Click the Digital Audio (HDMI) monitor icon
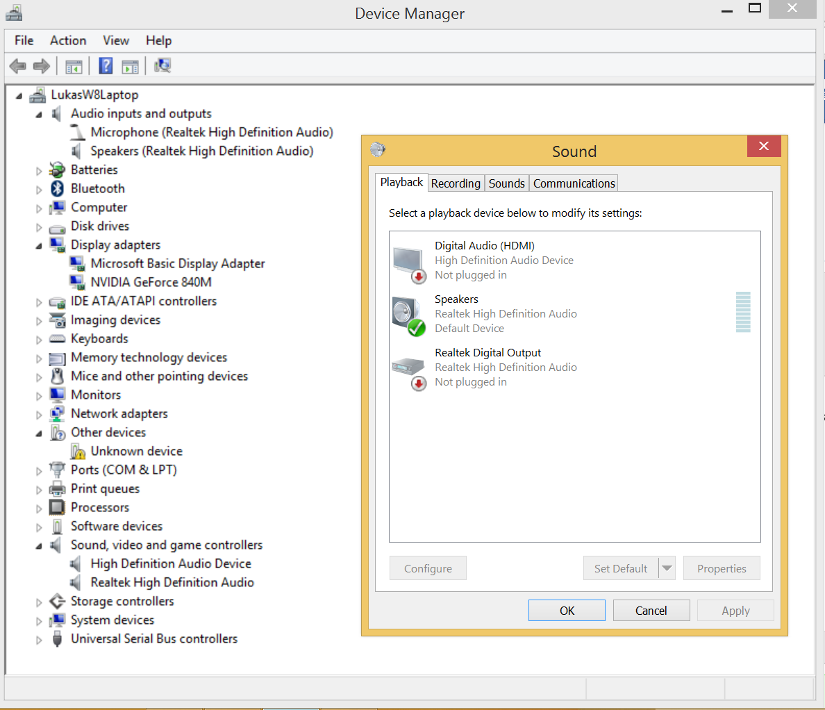 [409, 265]
